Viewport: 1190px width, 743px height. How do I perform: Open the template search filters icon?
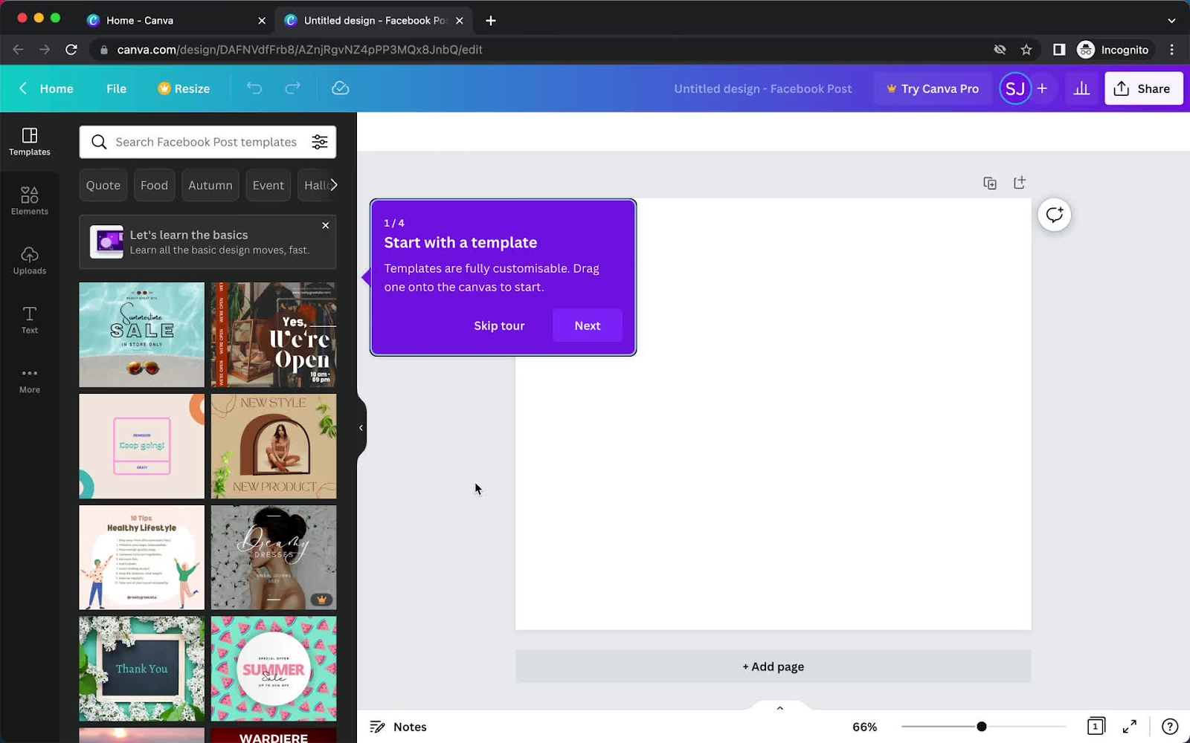click(320, 142)
